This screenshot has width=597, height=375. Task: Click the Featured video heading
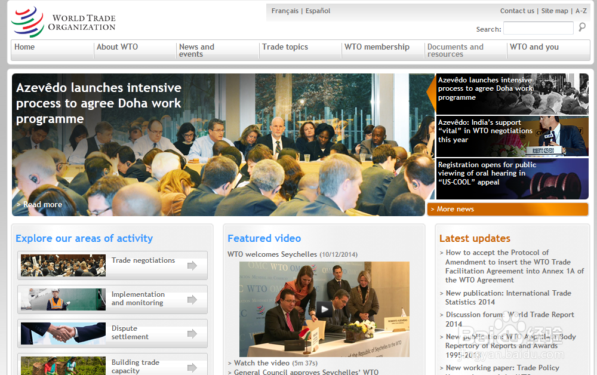click(264, 238)
